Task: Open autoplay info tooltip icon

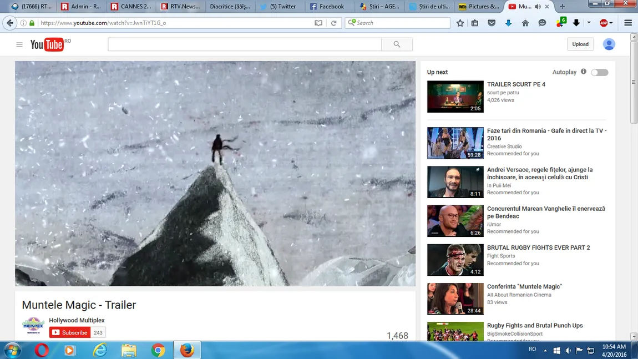Action: (x=584, y=72)
